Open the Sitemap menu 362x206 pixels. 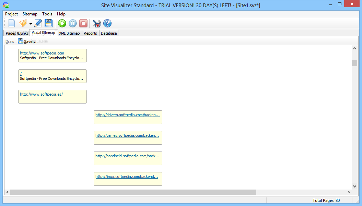click(30, 14)
